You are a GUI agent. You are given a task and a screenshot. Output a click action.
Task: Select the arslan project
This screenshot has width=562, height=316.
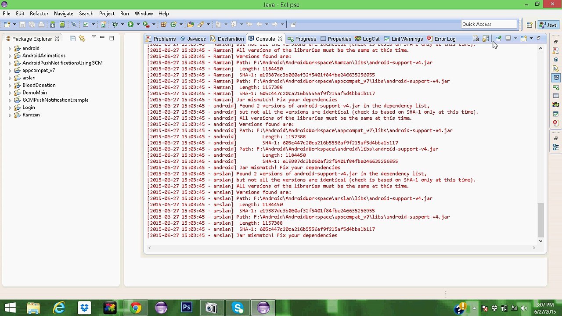click(29, 78)
